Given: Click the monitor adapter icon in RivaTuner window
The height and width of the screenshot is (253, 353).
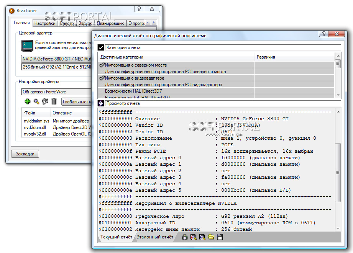Looking at the screenshot, I should (x=27, y=46).
